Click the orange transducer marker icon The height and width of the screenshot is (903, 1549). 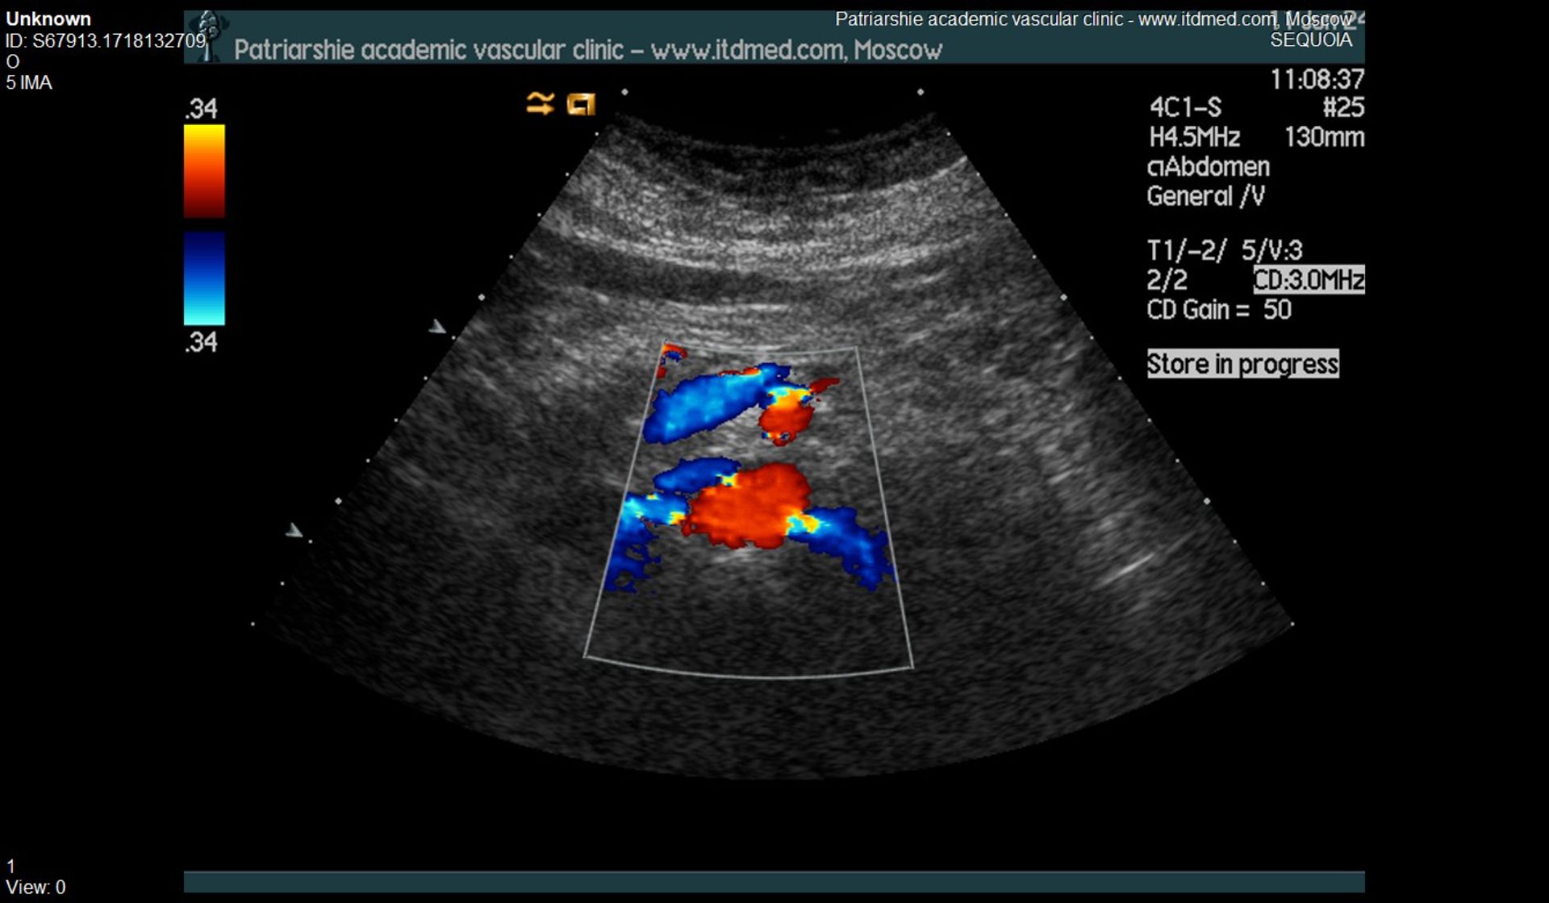click(x=581, y=104)
